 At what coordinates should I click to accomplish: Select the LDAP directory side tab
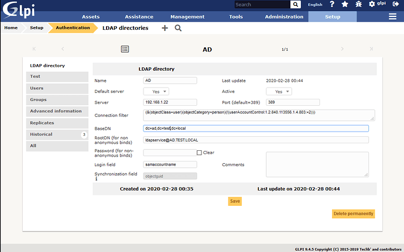coord(57,65)
